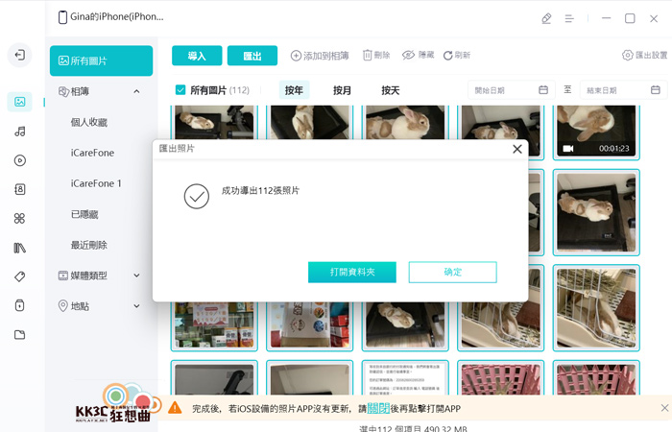This screenshot has height=432, width=672.
Task: Click the phone device icon next to Gina的iPhone
Action: point(62,17)
